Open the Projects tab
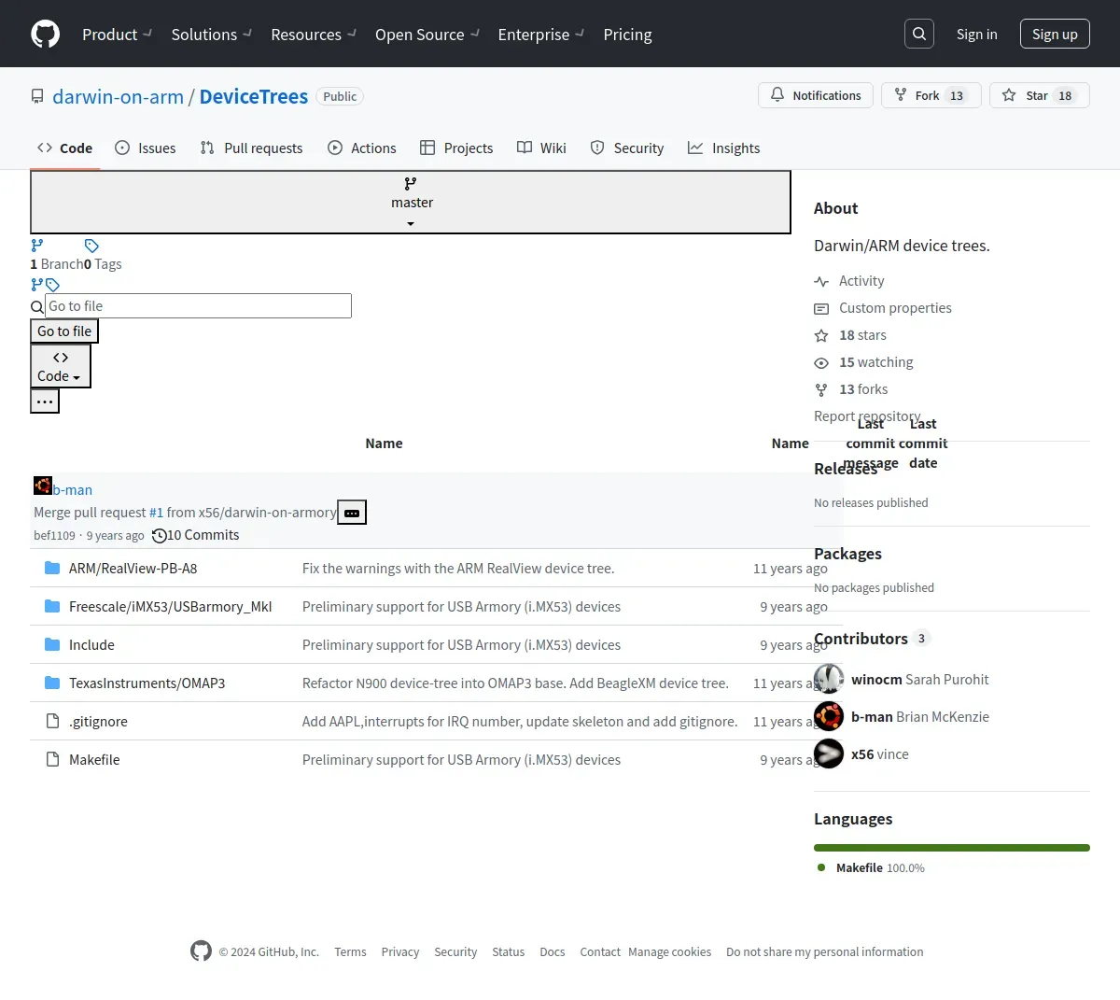The width and height of the screenshot is (1120, 1000). tap(456, 148)
